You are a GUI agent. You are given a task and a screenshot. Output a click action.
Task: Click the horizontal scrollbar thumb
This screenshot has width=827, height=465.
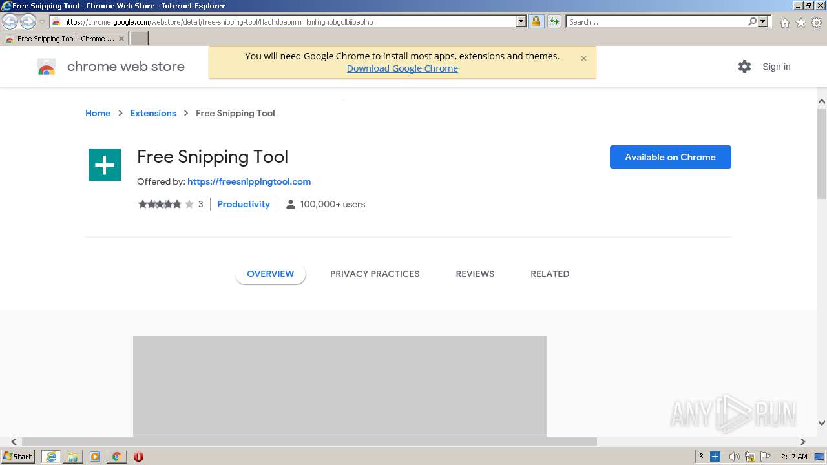(x=309, y=442)
